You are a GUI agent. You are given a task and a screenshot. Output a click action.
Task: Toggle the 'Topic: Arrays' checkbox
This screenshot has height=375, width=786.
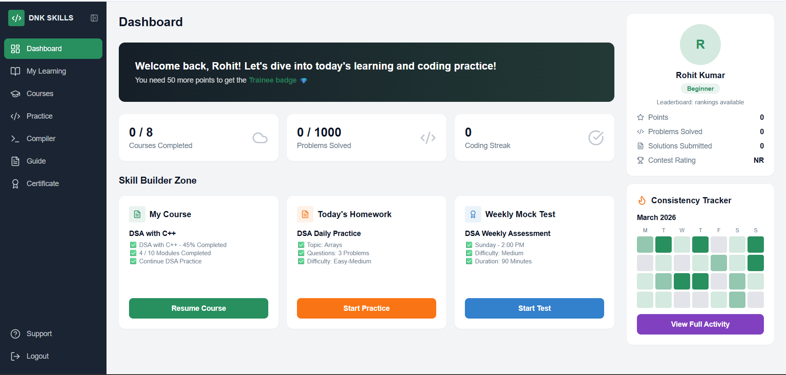click(301, 245)
